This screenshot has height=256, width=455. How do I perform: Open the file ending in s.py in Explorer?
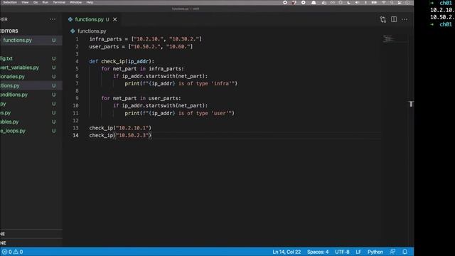[31, 112]
